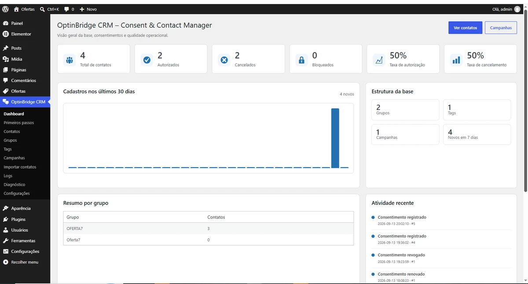Click the tall bar in Cadastros chart
The image size is (528, 284).
[x=335, y=138]
